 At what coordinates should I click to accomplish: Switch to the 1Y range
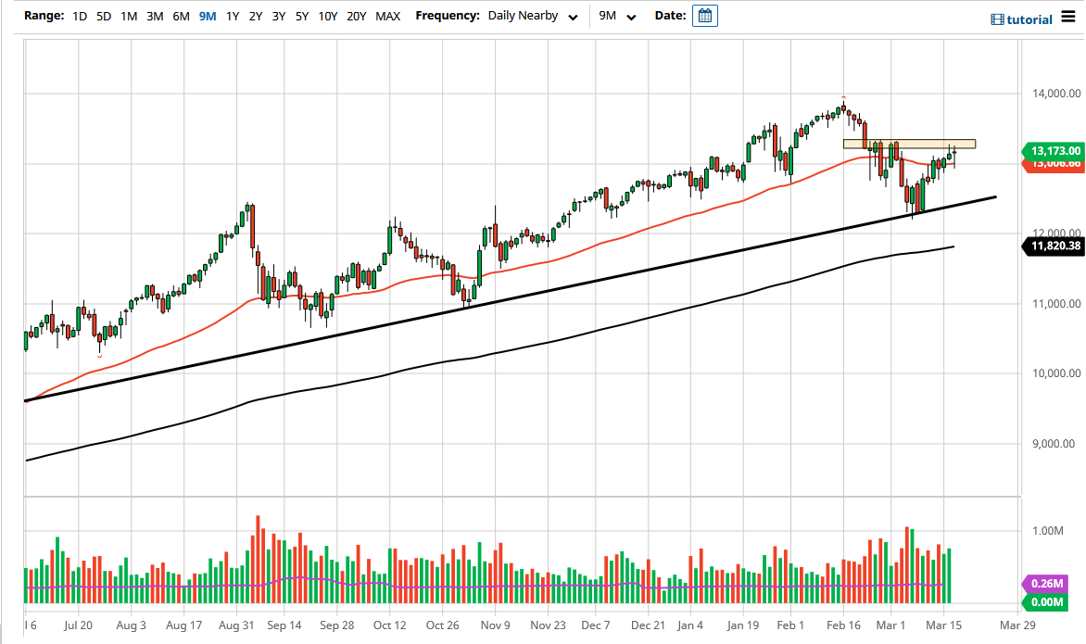click(x=233, y=16)
